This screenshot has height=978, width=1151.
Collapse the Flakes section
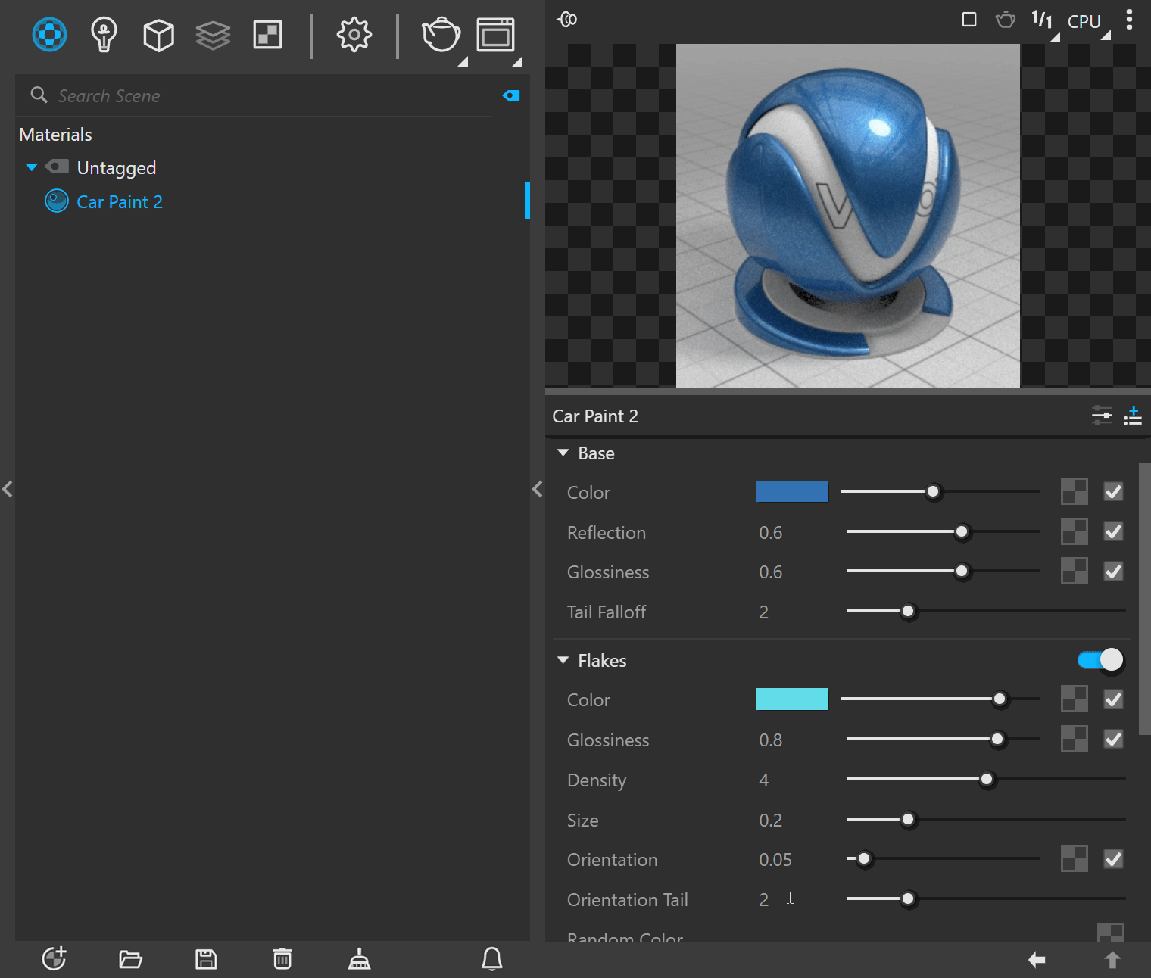pyautogui.click(x=563, y=660)
